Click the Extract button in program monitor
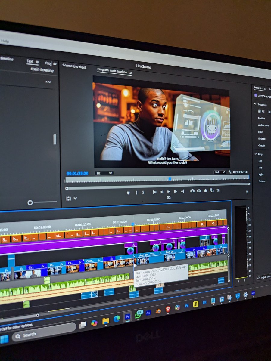Screen dimensions: 271x361 pos(199,190)
